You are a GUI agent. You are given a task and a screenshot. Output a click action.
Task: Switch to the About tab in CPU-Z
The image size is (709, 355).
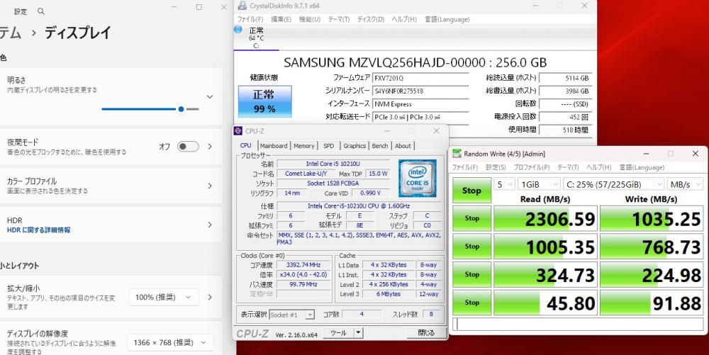(x=403, y=146)
